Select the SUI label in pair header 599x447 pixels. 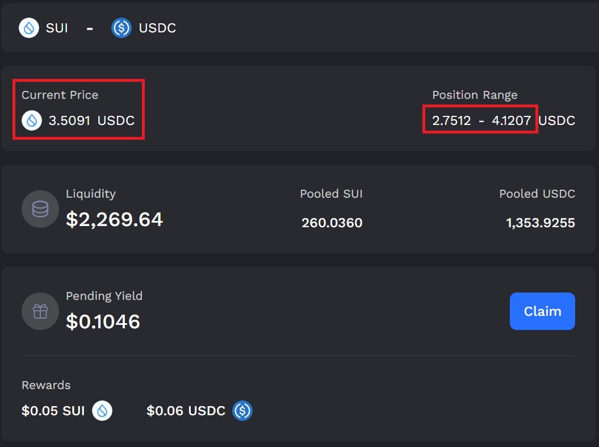click(x=57, y=28)
